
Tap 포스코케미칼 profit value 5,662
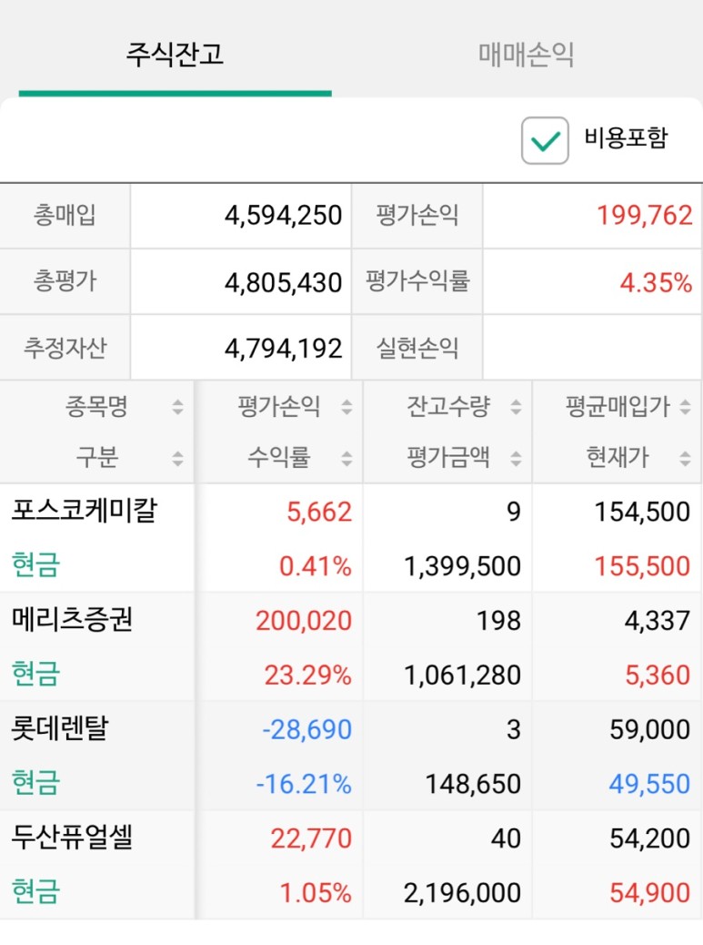319,512
